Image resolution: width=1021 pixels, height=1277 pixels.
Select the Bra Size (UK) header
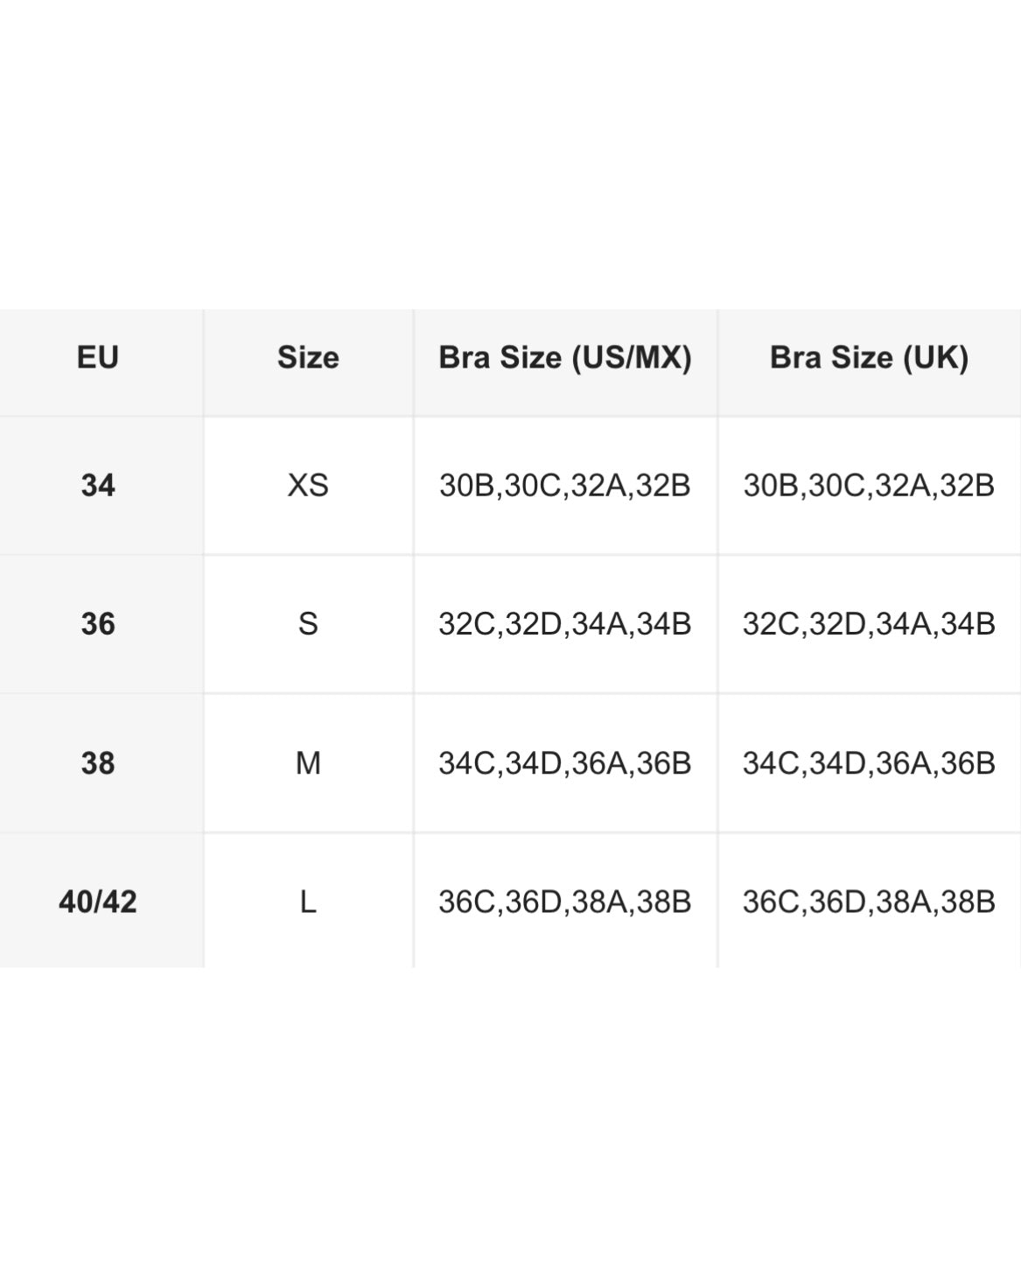(869, 358)
